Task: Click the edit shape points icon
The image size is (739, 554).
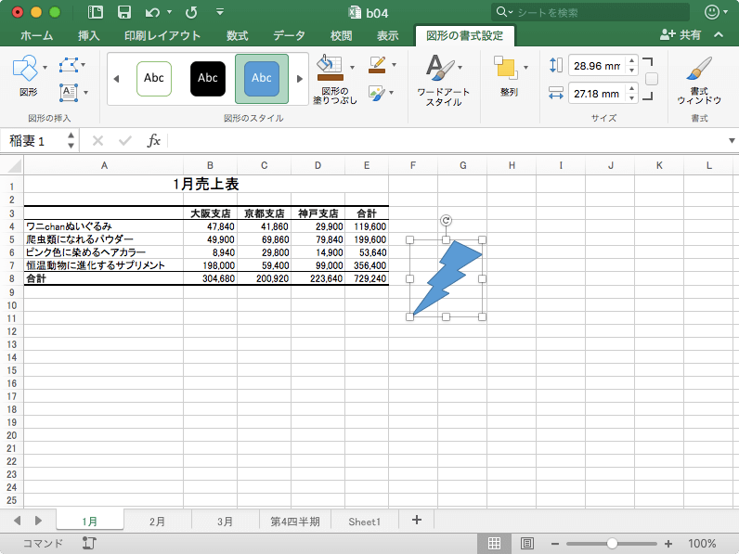Action: [x=69, y=65]
